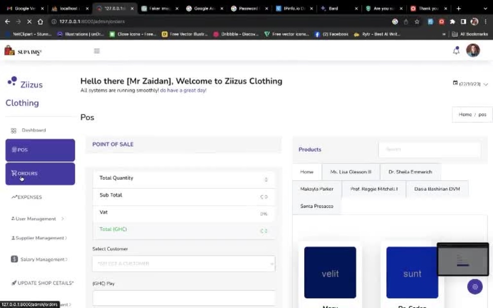
Task: Open the Dribbble bookmark
Action: point(236,34)
